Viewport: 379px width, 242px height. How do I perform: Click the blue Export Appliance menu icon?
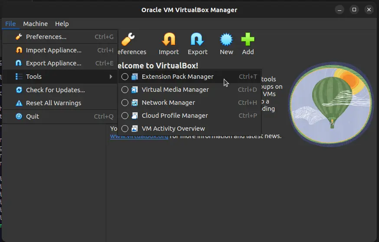click(19, 63)
